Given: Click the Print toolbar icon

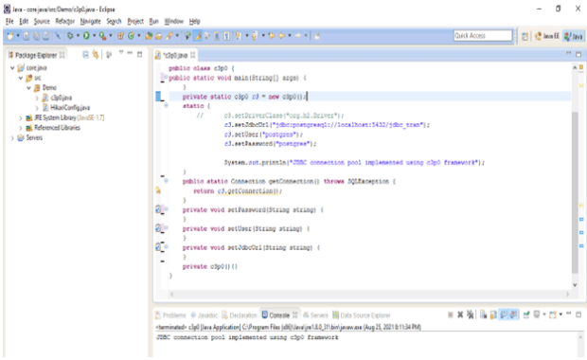Looking at the screenshot, I should coord(45,36).
